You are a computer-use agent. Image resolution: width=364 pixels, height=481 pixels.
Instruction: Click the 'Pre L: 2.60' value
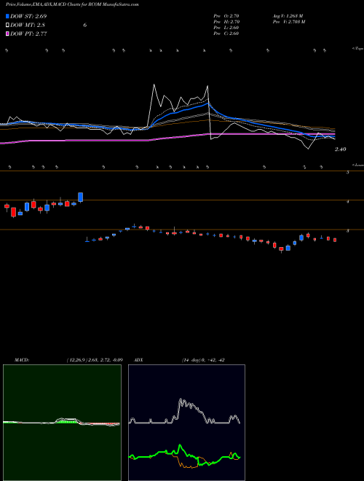pos(226,27)
